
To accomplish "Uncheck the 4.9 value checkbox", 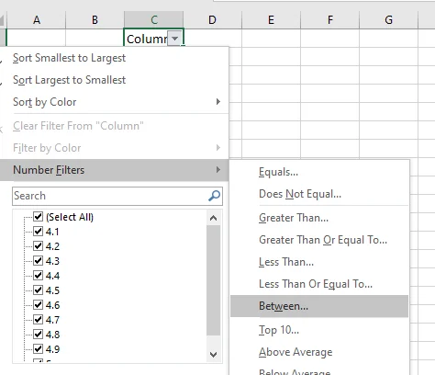I will [x=39, y=348].
